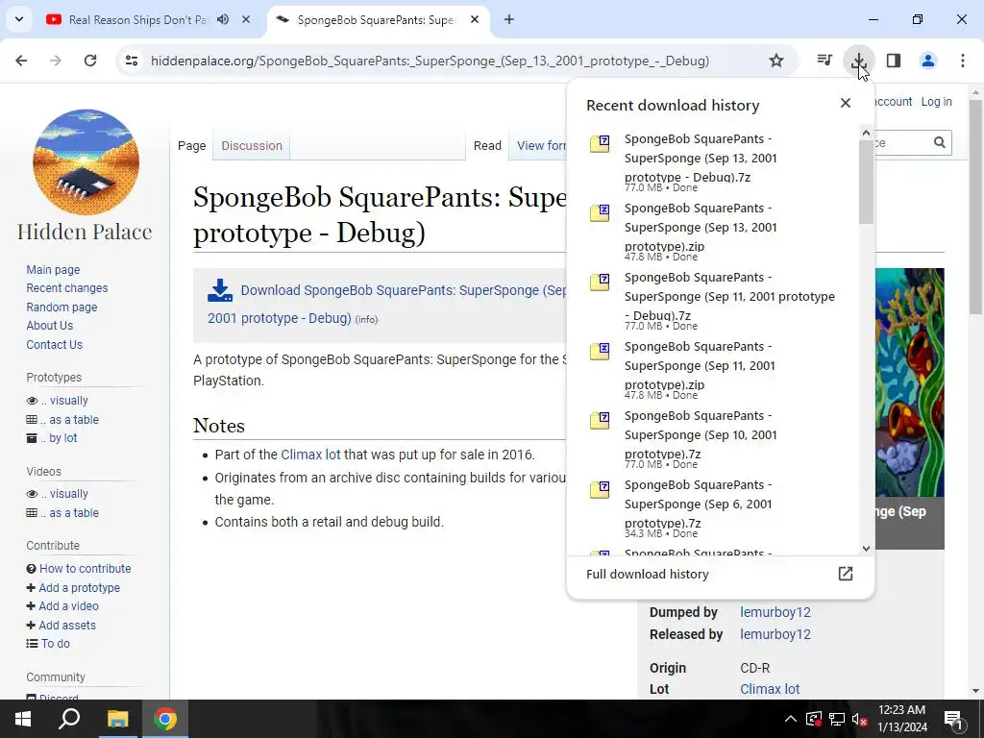Image resolution: width=984 pixels, height=738 pixels.
Task: Open Contact Us sidebar link
Action: tap(54, 345)
